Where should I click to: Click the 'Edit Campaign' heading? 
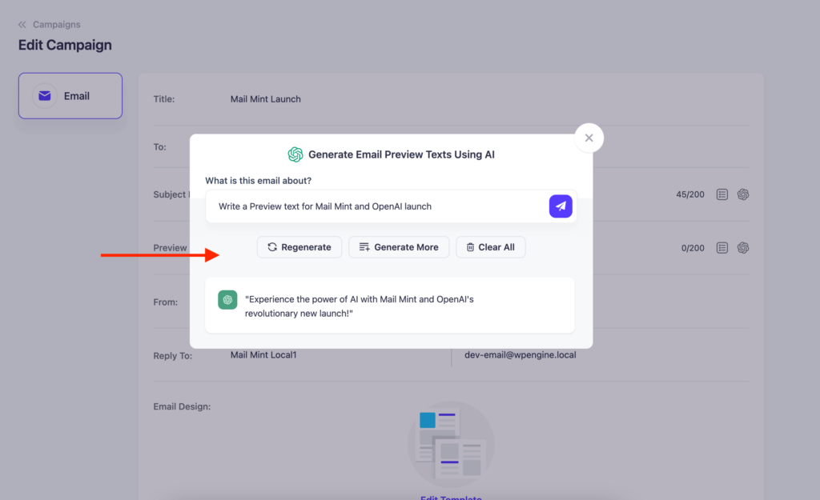[x=65, y=45]
